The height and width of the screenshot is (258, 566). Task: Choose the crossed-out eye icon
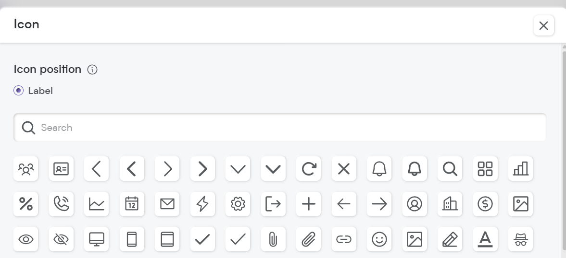[x=61, y=239]
